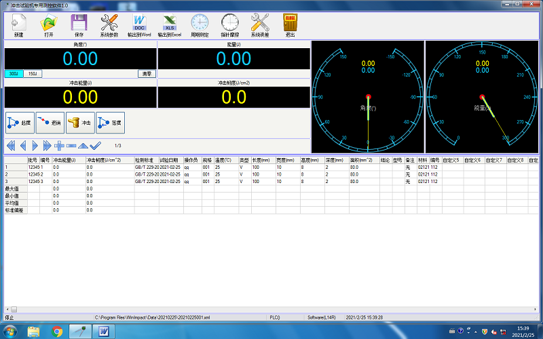The image size is (543, 339).
Task: Open 系统误差 system error tools icon
Action: pyautogui.click(x=260, y=25)
